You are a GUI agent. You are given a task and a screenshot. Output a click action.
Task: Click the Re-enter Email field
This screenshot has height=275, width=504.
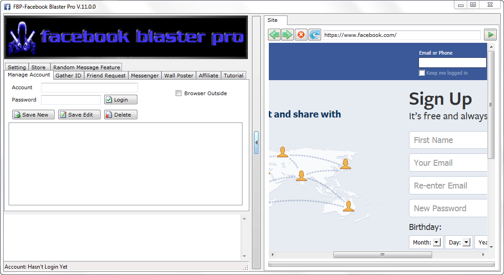click(x=449, y=186)
